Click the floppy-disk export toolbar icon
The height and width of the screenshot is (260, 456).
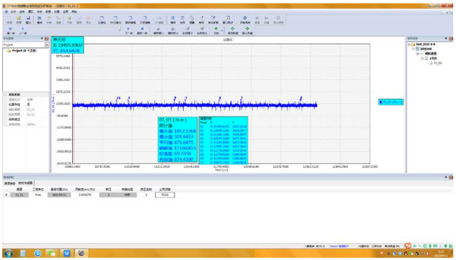[28, 19]
